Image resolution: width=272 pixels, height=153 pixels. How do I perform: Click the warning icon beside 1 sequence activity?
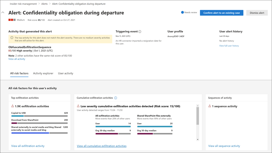(x=210, y=106)
